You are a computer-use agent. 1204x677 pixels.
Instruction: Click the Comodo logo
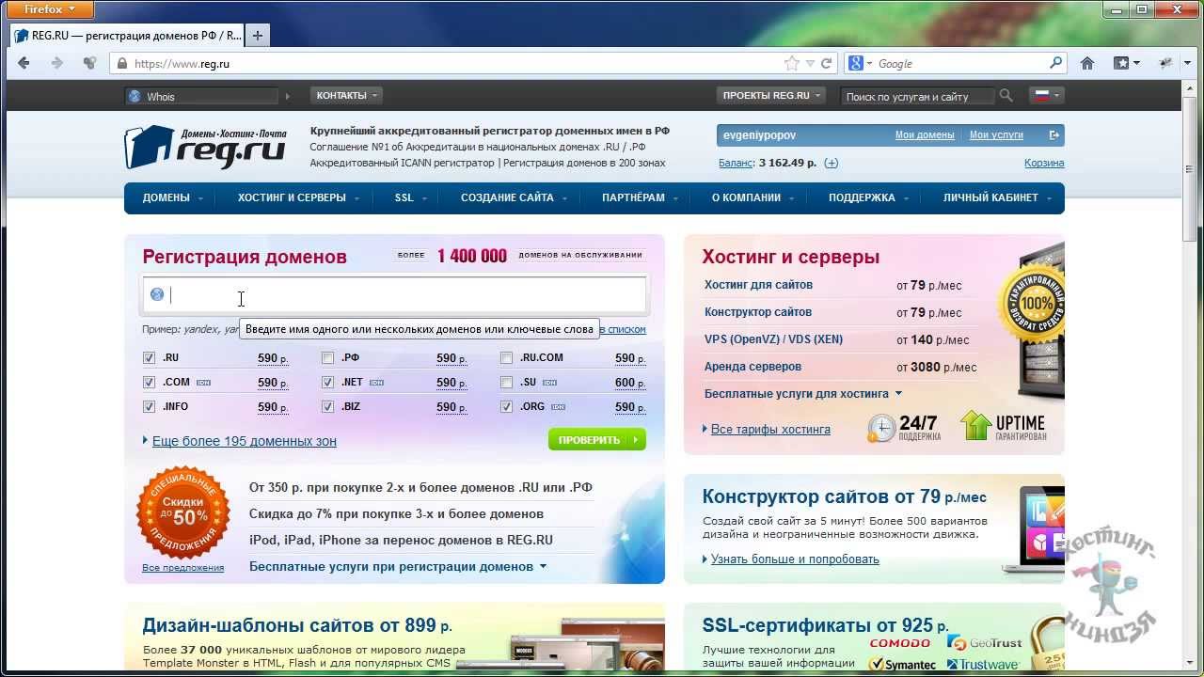tap(899, 644)
